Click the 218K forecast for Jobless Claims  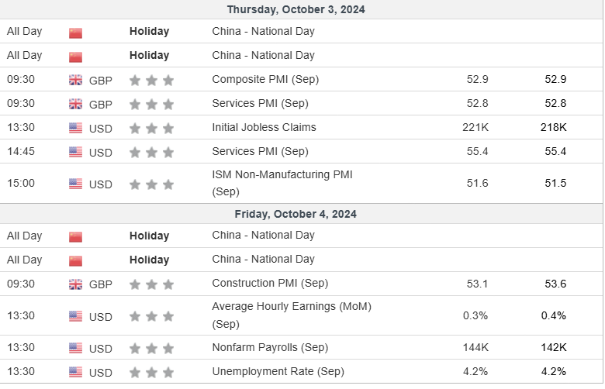click(553, 127)
